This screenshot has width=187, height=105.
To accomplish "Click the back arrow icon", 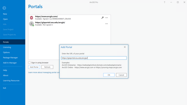I will pos(4,8).
